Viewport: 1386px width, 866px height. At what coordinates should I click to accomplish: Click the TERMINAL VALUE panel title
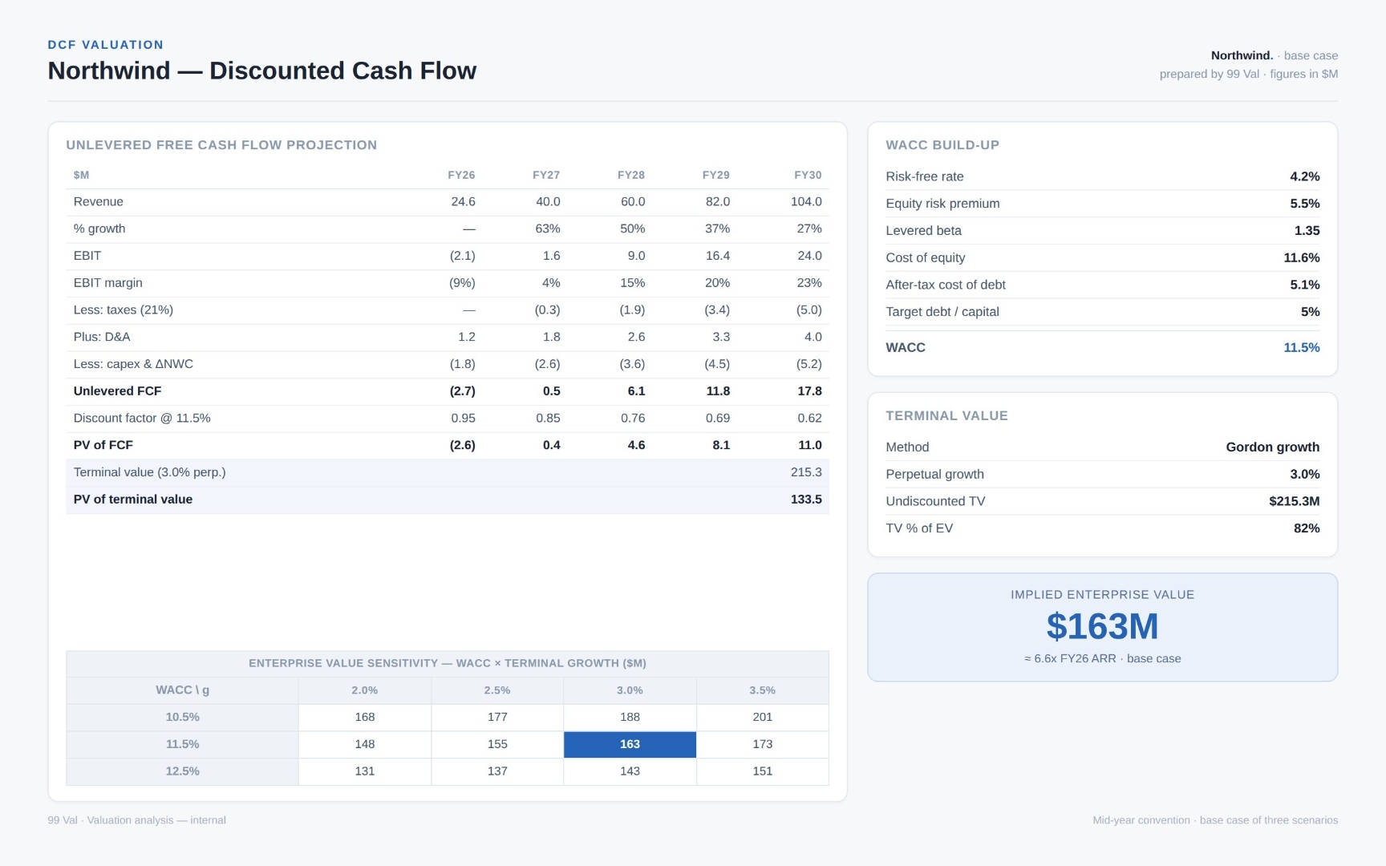pos(946,416)
